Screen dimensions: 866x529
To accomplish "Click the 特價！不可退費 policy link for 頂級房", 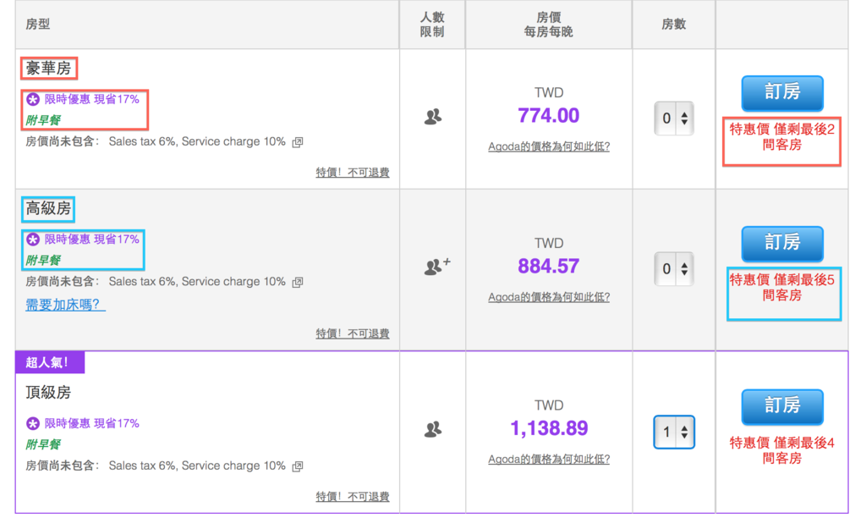I will click(353, 497).
